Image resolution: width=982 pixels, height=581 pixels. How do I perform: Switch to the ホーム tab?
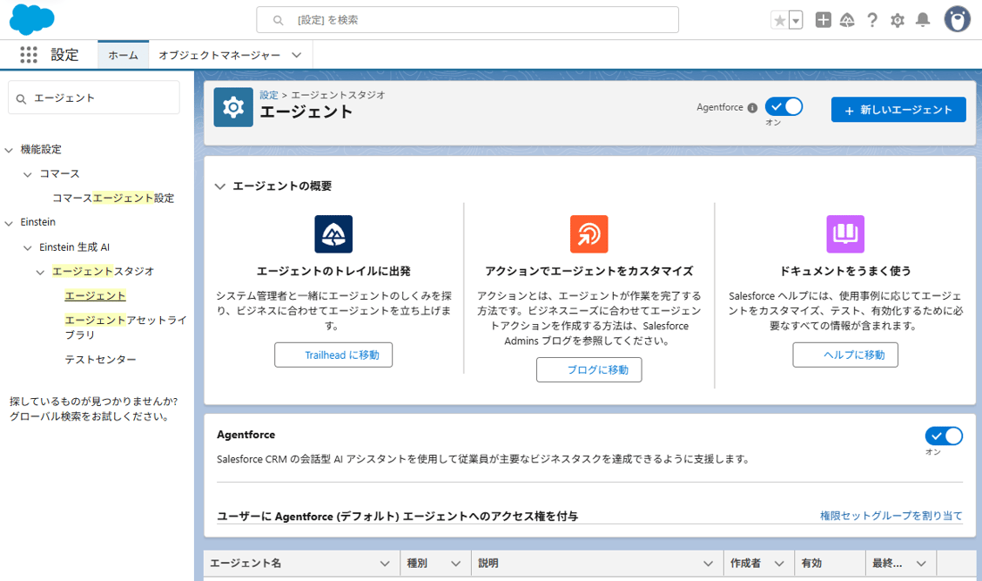(123, 55)
